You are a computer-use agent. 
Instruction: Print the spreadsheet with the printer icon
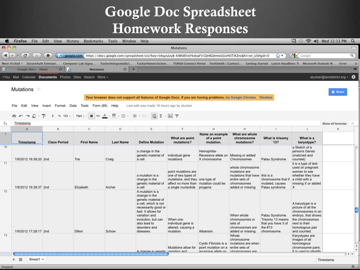[x=14, y=116]
